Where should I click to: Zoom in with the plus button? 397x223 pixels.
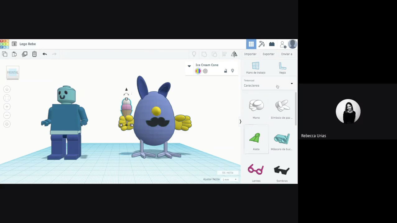click(7, 107)
